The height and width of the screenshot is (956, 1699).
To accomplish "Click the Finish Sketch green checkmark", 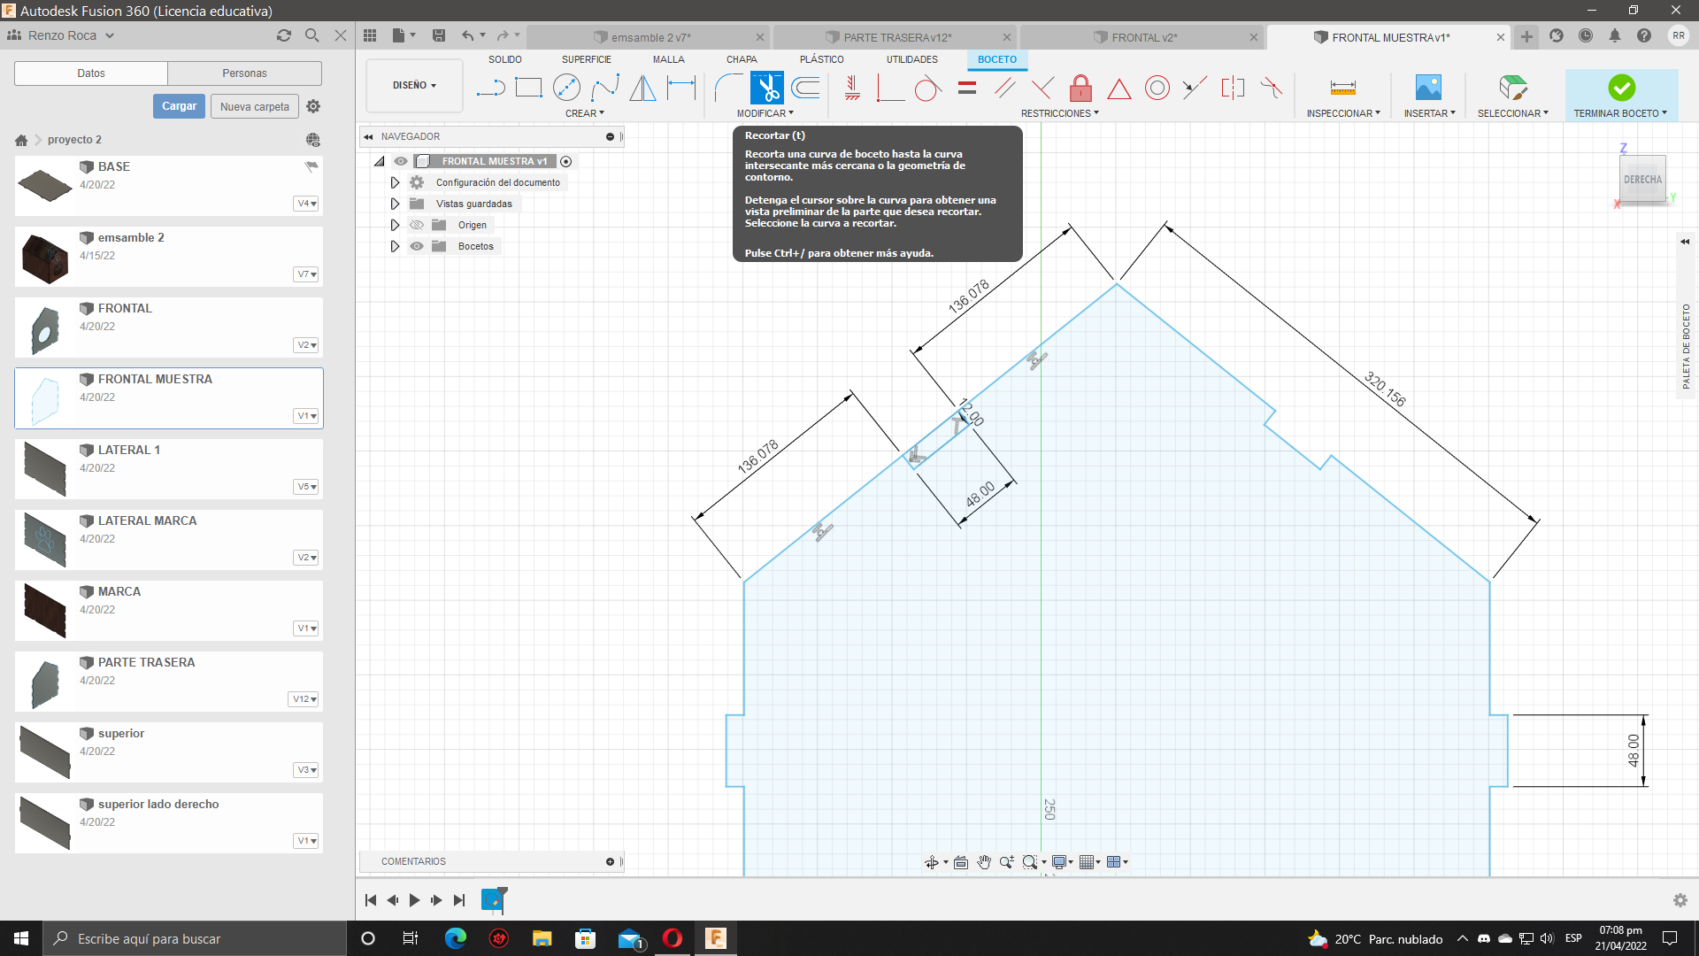I will point(1621,88).
